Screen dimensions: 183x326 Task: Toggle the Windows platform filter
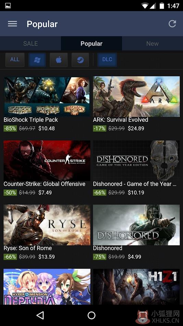click(37, 60)
